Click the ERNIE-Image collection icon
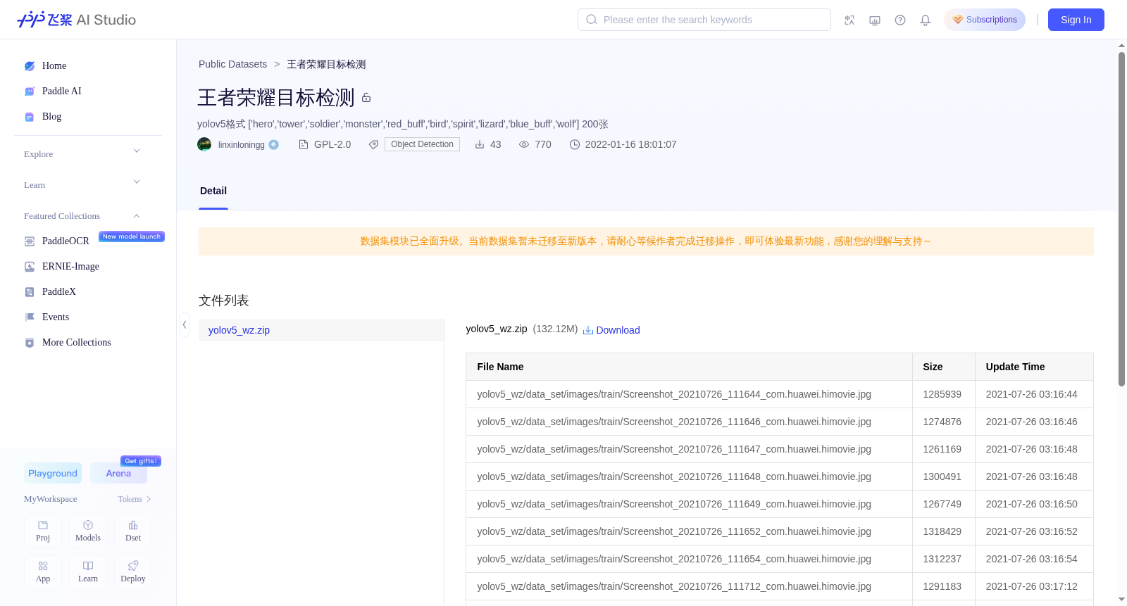The image size is (1127, 606). (30, 267)
